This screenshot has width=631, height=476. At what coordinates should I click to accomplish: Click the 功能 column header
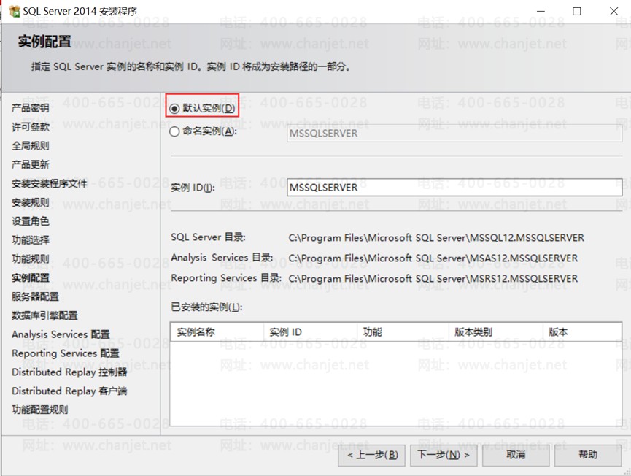[403, 332]
